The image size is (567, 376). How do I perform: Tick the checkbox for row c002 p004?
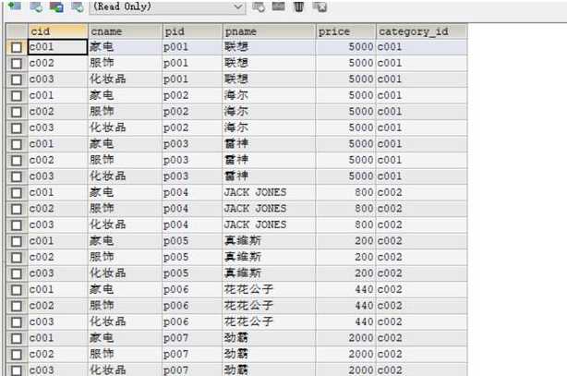(x=17, y=210)
